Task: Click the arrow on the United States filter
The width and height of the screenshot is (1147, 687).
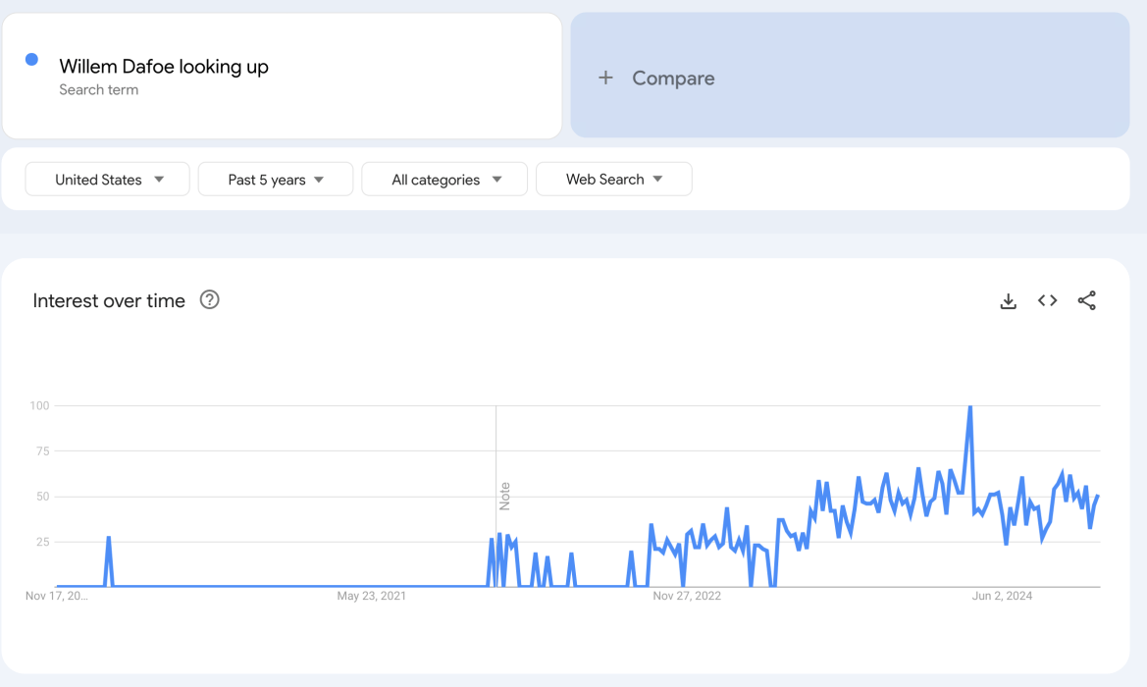Action: 159,180
